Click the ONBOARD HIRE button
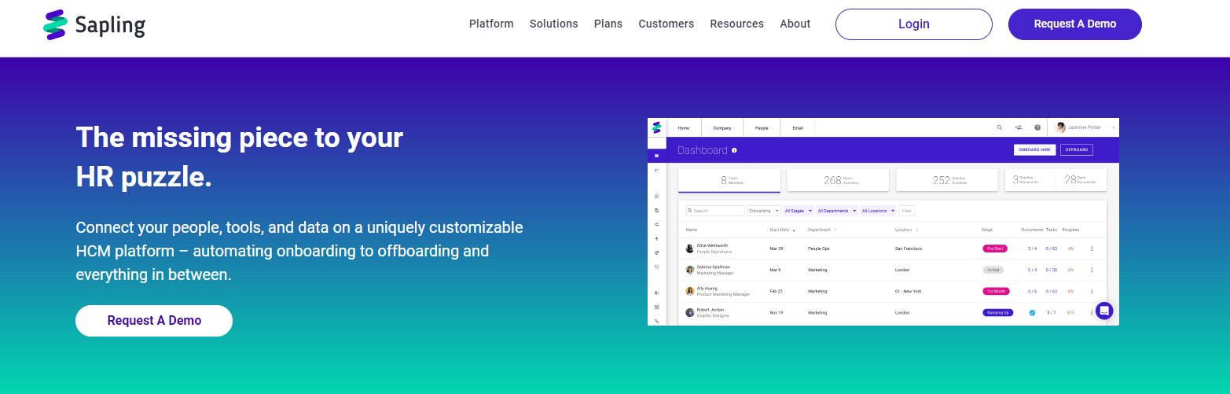Screen dimensions: 1230x394 click(1034, 149)
